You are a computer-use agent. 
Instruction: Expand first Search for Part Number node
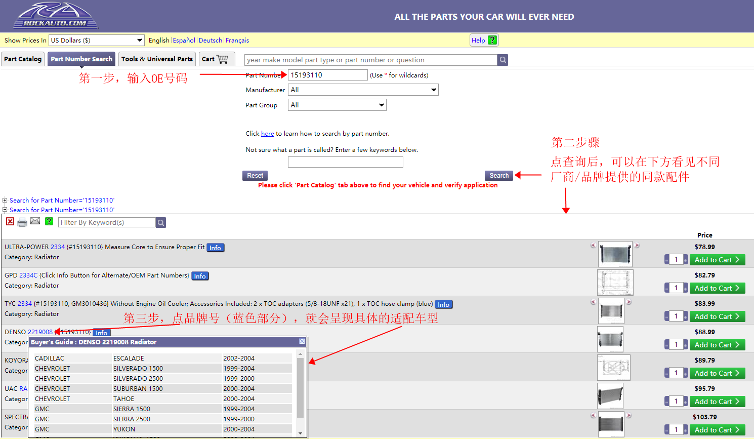[5, 200]
